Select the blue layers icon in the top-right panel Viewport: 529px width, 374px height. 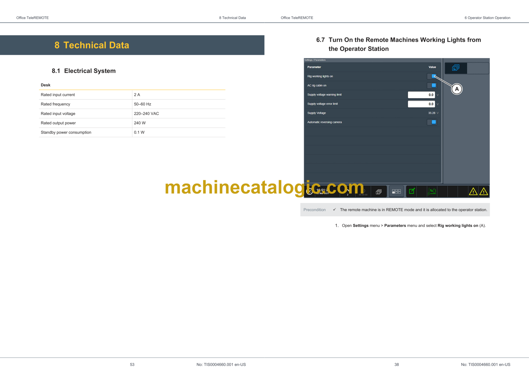point(455,68)
